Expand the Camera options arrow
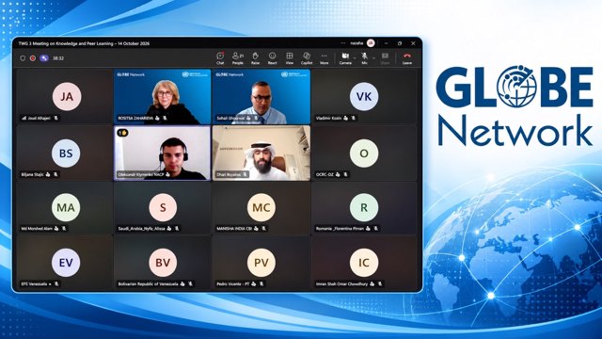The height and width of the screenshot is (339, 602). (355, 58)
